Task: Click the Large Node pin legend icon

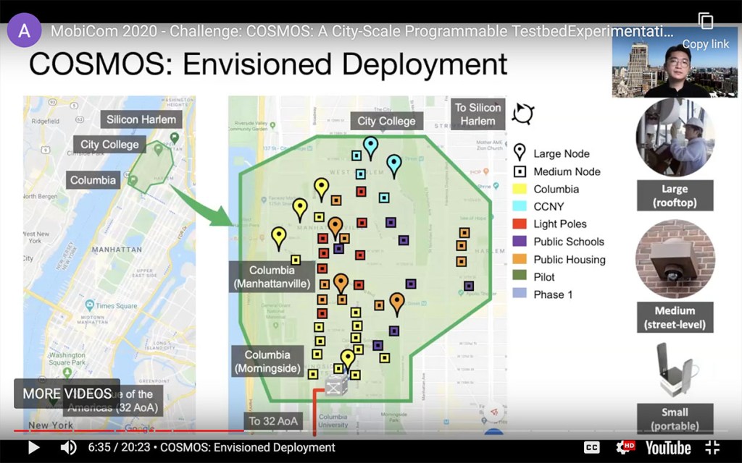Action: coord(520,153)
